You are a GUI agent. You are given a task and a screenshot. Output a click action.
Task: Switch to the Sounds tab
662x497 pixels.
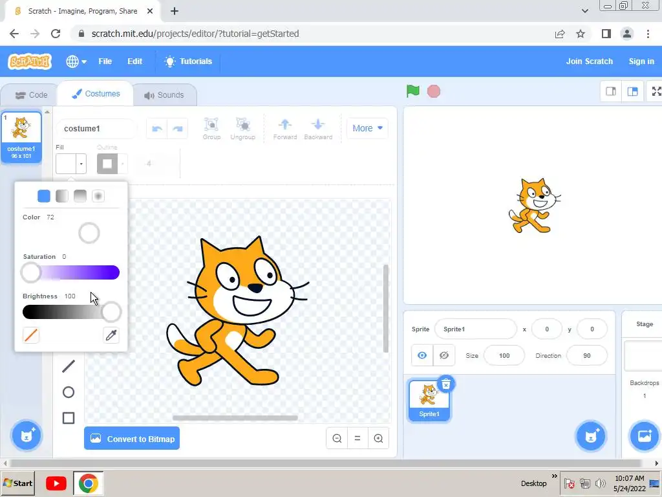coord(164,95)
